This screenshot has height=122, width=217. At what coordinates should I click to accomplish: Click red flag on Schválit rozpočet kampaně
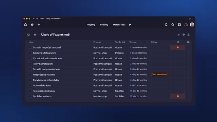(x=178, y=47)
